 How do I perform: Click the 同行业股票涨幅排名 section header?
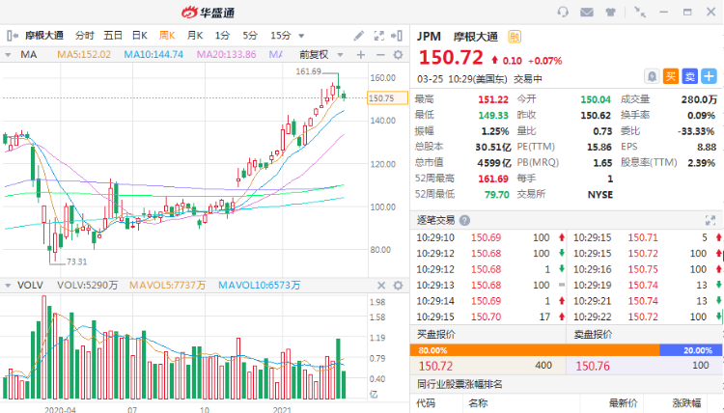[459, 384]
